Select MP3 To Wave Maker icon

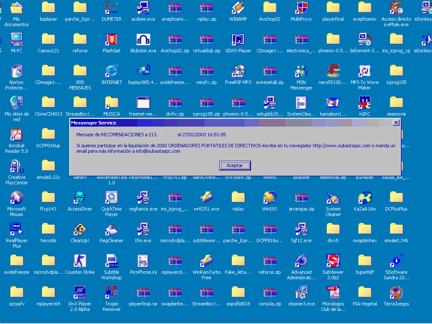pyautogui.click(x=364, y=71)
